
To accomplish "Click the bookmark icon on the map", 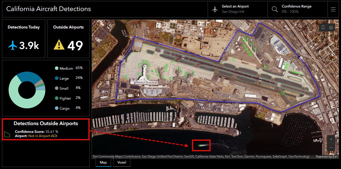I will coord(323,27).
